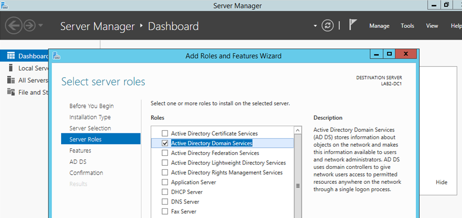The width and height of the screenshot is (462, 218).
Task: Open the Tools menu
Action: 408,26
